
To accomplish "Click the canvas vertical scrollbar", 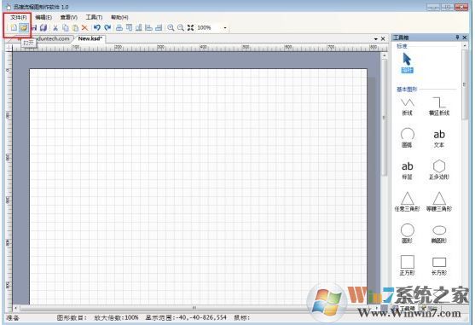I will coord(385,178).
